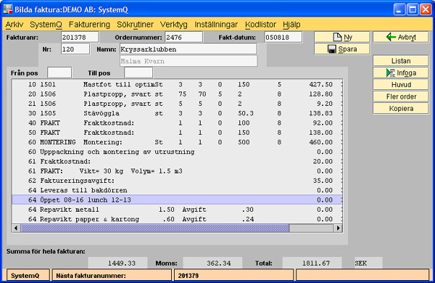Select row Upppackning och montering av utrustning
Image resolution: width=435 pixels, height=283 pixels.
177,152
